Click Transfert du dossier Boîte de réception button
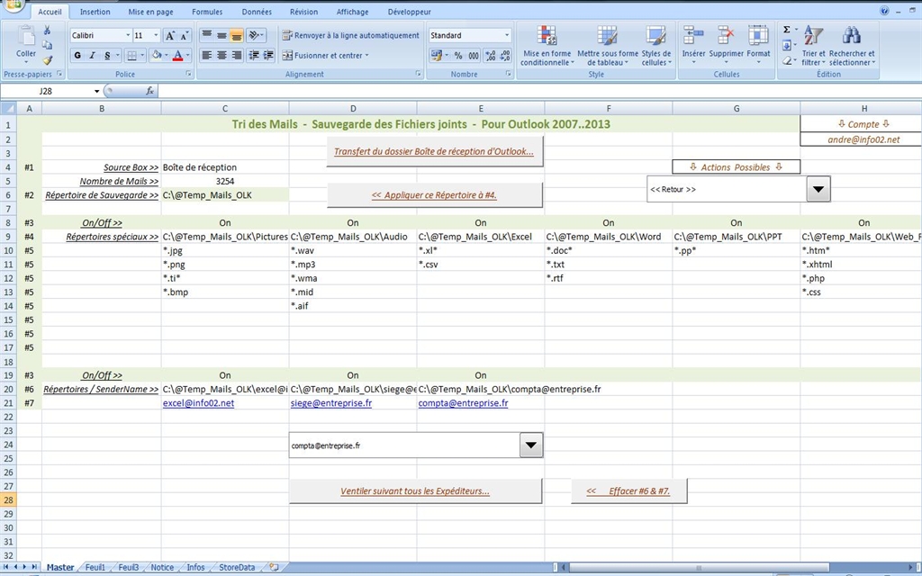This screenshot has width=922, height=576. pos(434,151)
